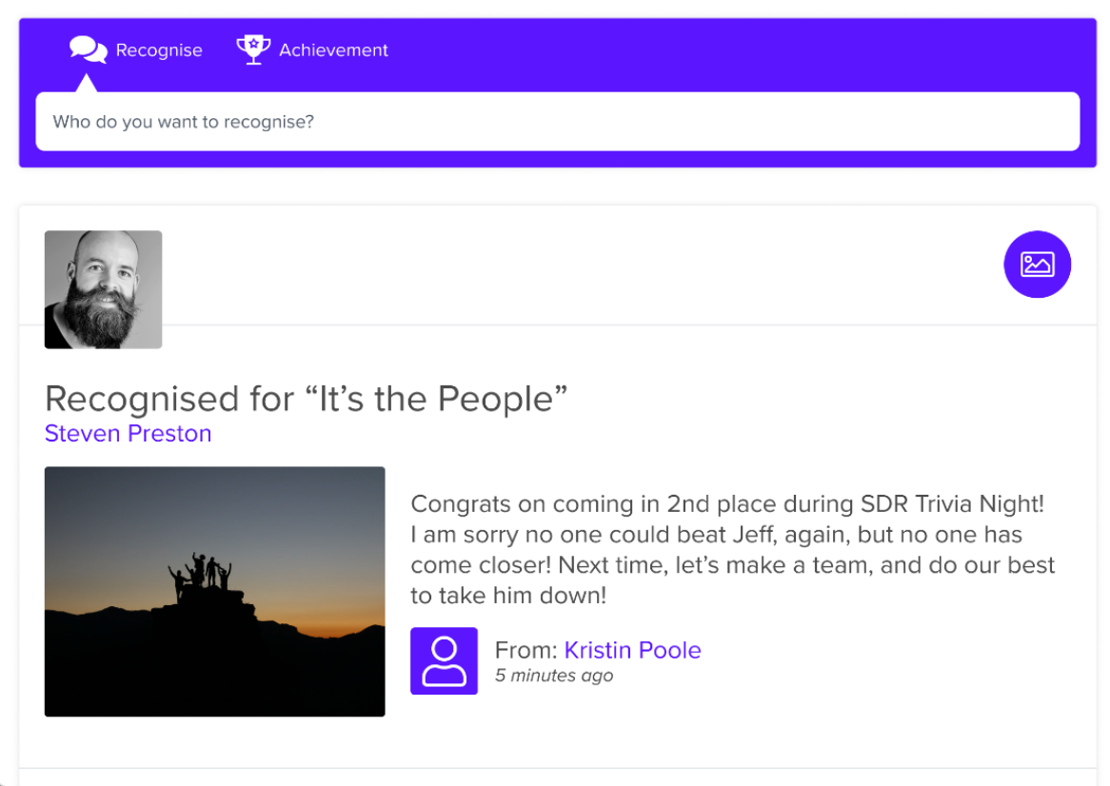Open Steven Preston's bearded profile photo
The height and width of the screenshot is (786, 1110).
point(103,289)
